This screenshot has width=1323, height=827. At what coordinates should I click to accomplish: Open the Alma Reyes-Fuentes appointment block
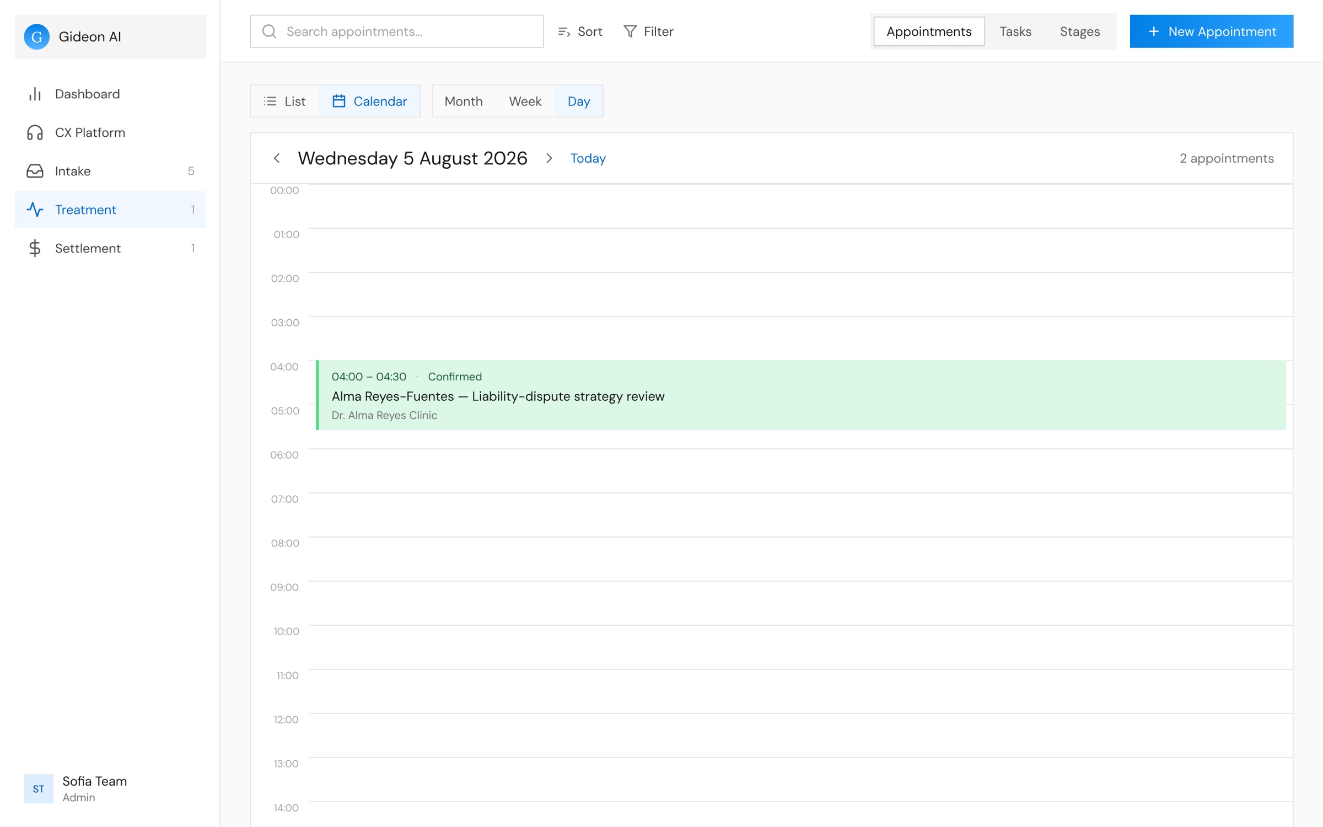(801, 395)
